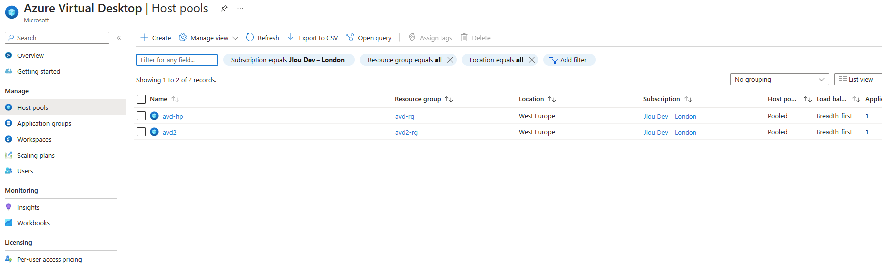
Task: Go to Application groups menu item
Action: pyautogui.click(x=44, y=123)
